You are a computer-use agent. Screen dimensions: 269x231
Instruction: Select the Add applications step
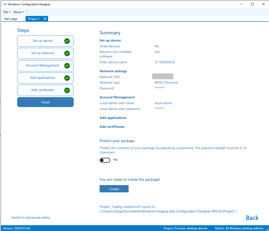pos(43,78)
